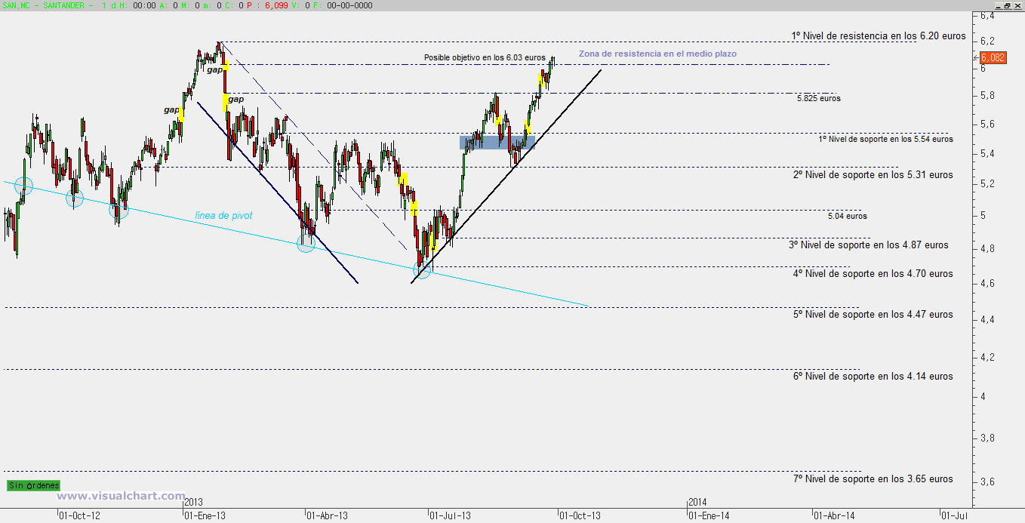Image resolution: width=1025 pixels, height=523 pixels.
Task: Click the 4,6 value on price scale
Action: click(987, 284)
